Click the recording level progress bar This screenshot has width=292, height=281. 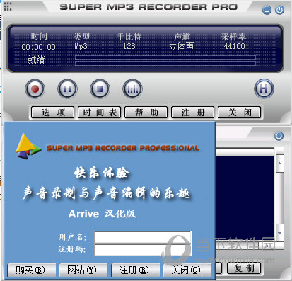[165, 60]
